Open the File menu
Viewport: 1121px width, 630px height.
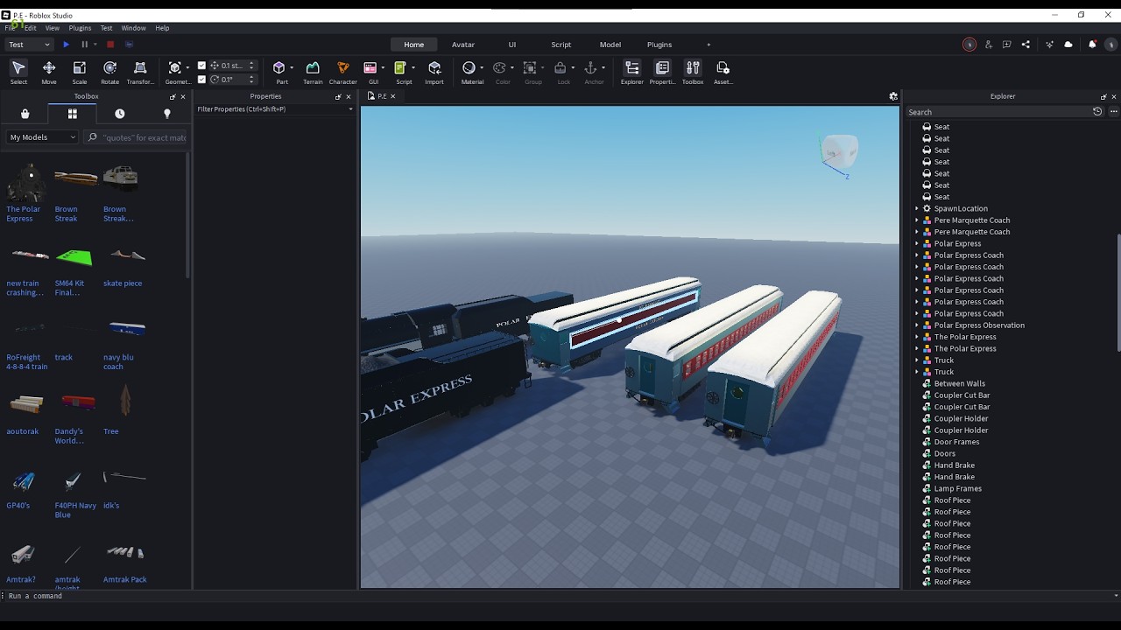coord(11,28)
